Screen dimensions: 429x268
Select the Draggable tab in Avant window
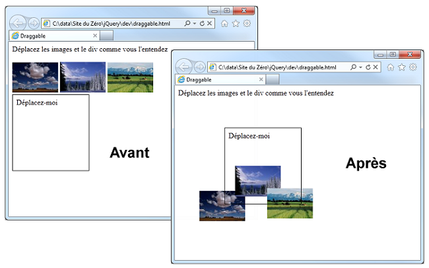pyautogui.click(x=54, y=36)
